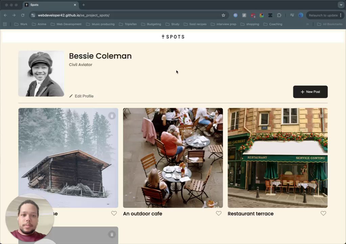Screen dimensions: 346x244
Task: Open the Budgeting bookmarks folder
Action: point(151,24)
